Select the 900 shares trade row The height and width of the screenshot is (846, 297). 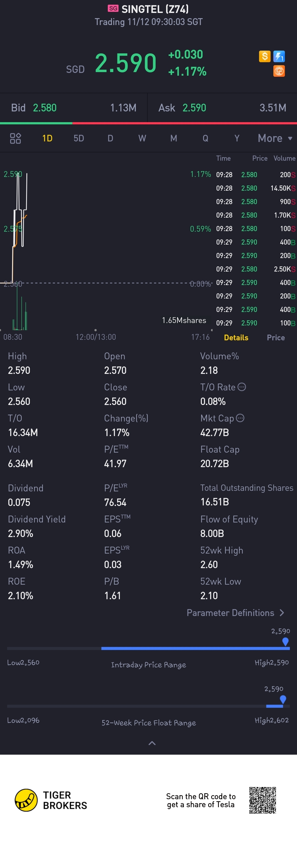[x=256, y=202]
